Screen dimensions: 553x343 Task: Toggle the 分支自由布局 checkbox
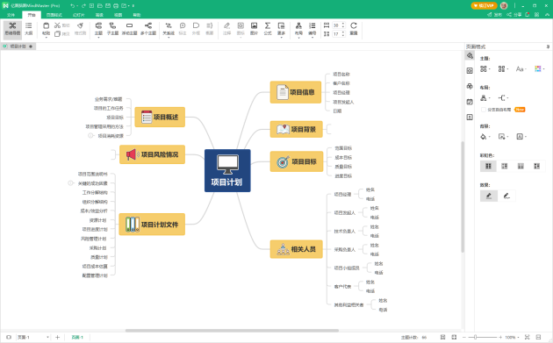484,110
